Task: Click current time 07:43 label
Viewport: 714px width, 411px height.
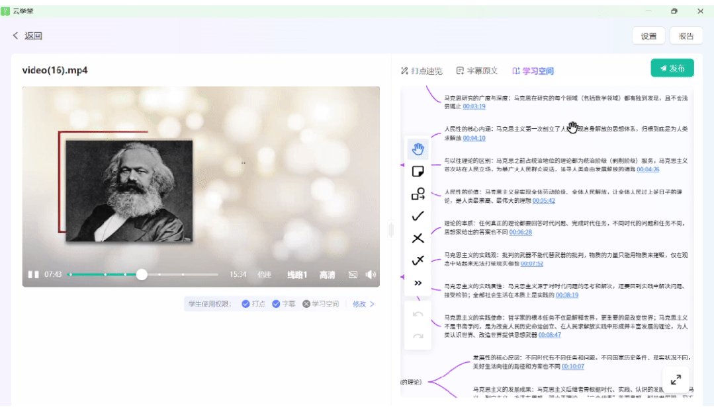Action: (x=53, y=275)
